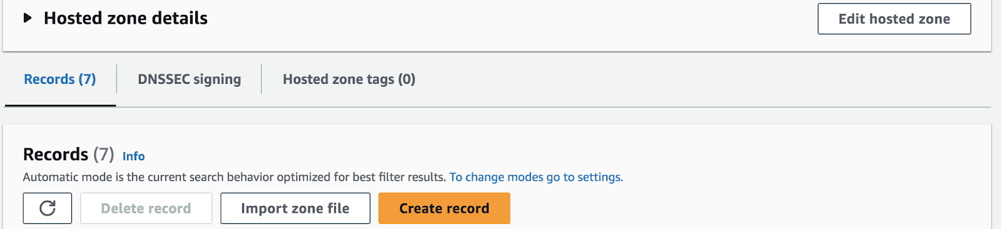
Task: Click the Create record button
Action: (444, 208)
